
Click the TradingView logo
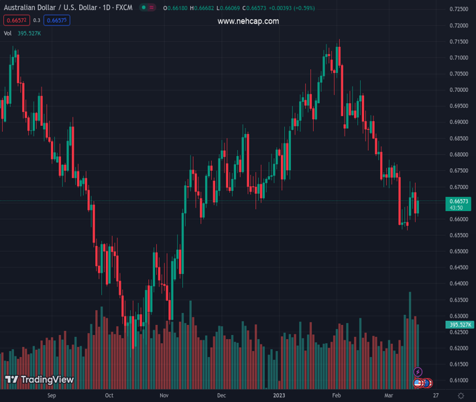point(39,380)
